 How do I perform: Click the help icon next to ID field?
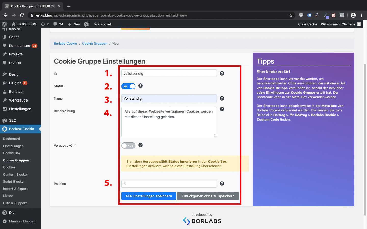(x=222, y=74)
